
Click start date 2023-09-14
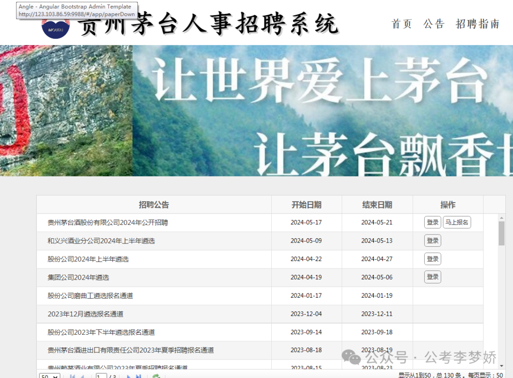[306, 332]
